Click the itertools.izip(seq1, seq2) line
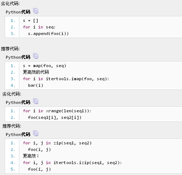Image resolution: width=182 pixels, height=175 pixels. 72,163
